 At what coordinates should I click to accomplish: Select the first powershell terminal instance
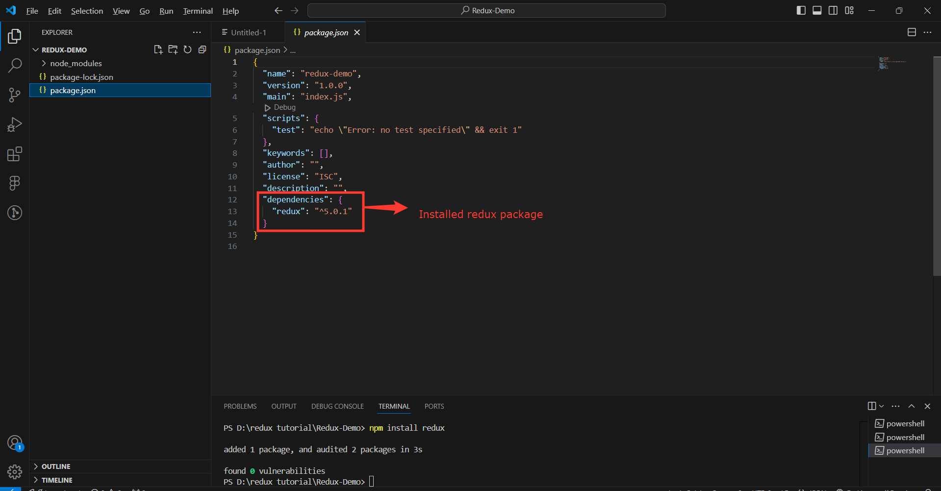click(x=904, y=423)
